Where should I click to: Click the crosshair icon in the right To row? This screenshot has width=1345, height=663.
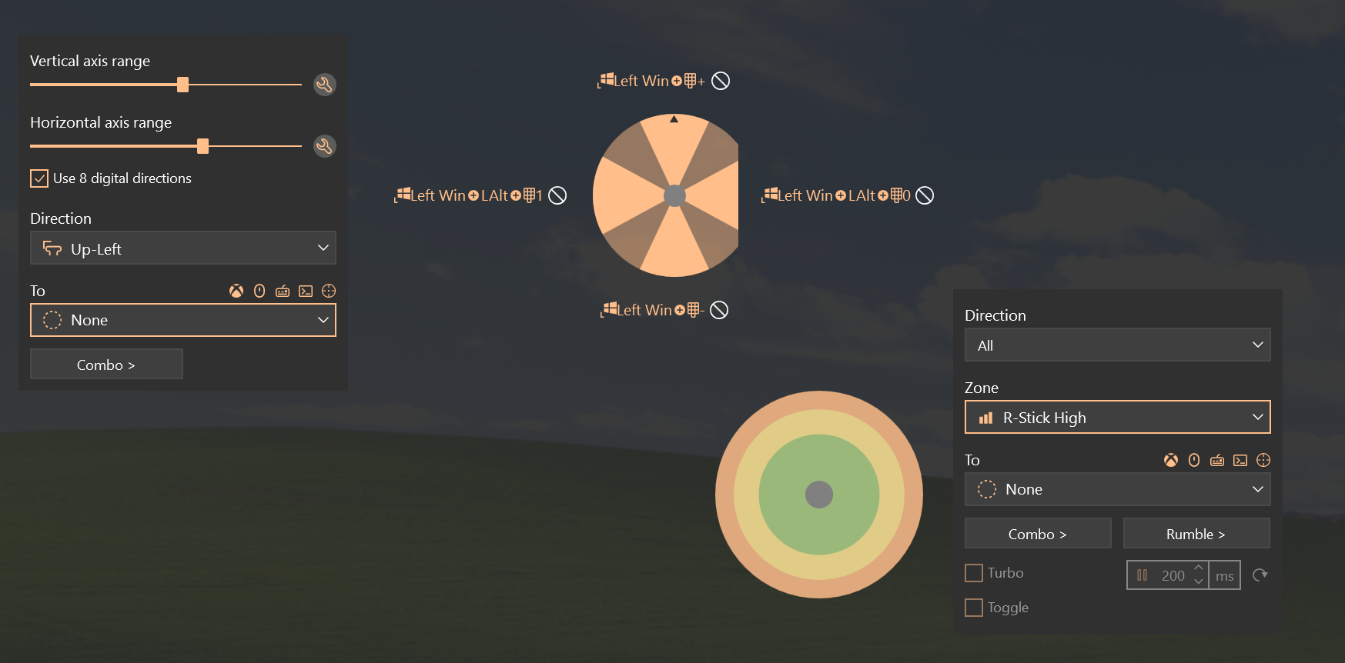1263,460
